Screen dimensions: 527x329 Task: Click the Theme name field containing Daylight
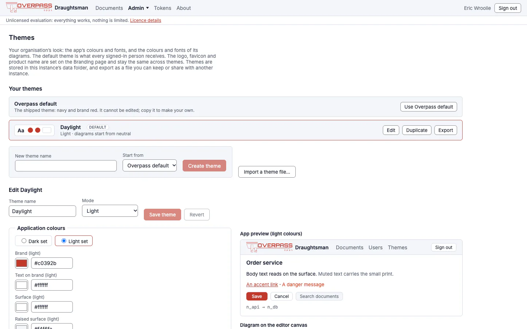(42, 211)
